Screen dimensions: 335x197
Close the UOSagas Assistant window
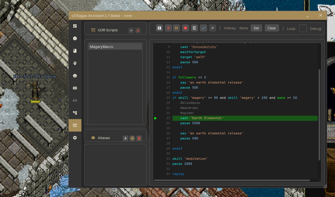321,15
